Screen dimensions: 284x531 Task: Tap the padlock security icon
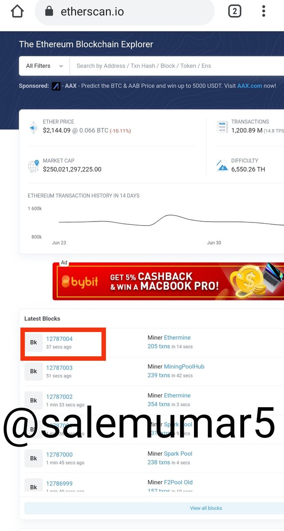tap(49, 12)
